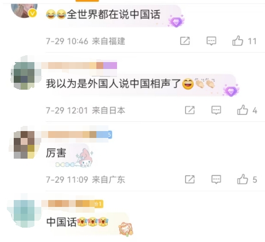Reply to the comment from 福建
The height and width of the screenshot is (242, 265).
click(x=211, y=41)
